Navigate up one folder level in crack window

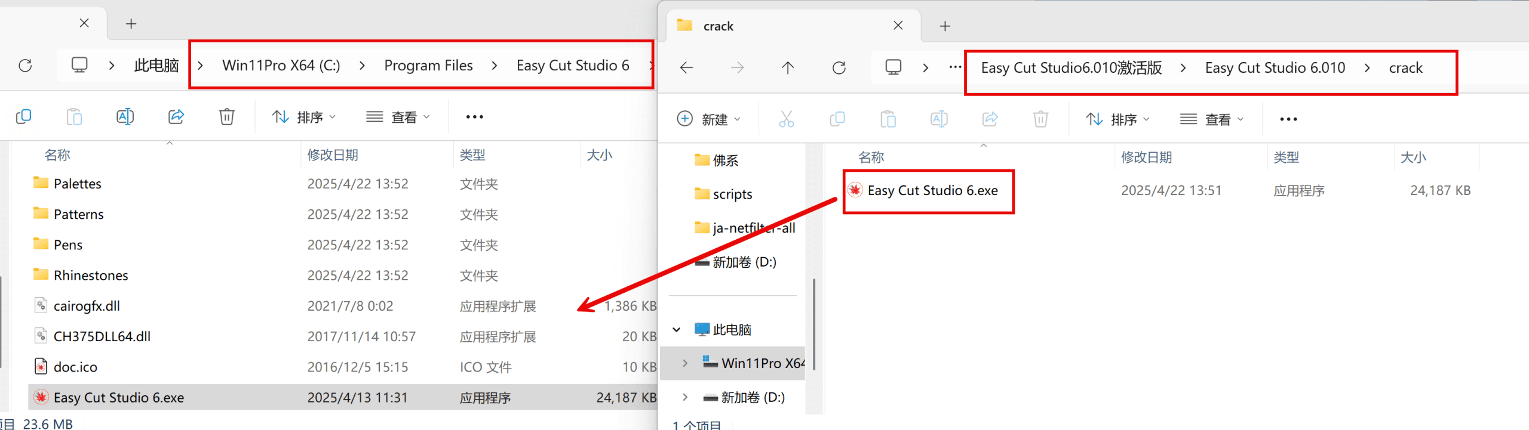coord(788,68)
